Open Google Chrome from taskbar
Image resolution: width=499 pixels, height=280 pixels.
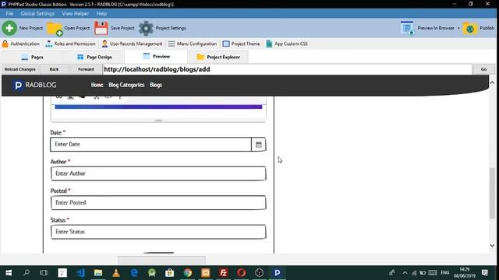[188, 273]
